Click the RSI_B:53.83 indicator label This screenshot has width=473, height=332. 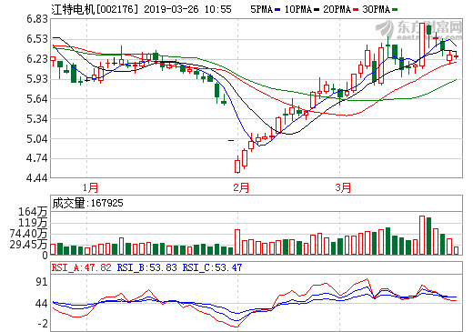[x=146, y=267]
